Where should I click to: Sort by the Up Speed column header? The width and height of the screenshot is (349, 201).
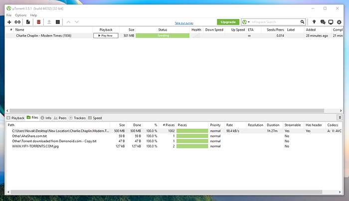click(x=236, y=30)
